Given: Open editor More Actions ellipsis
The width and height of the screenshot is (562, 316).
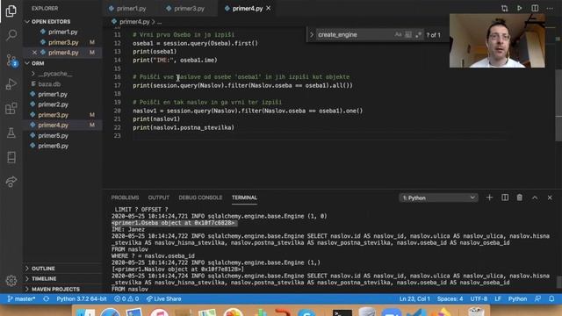Looking at the screenshot, I should 550,8.
